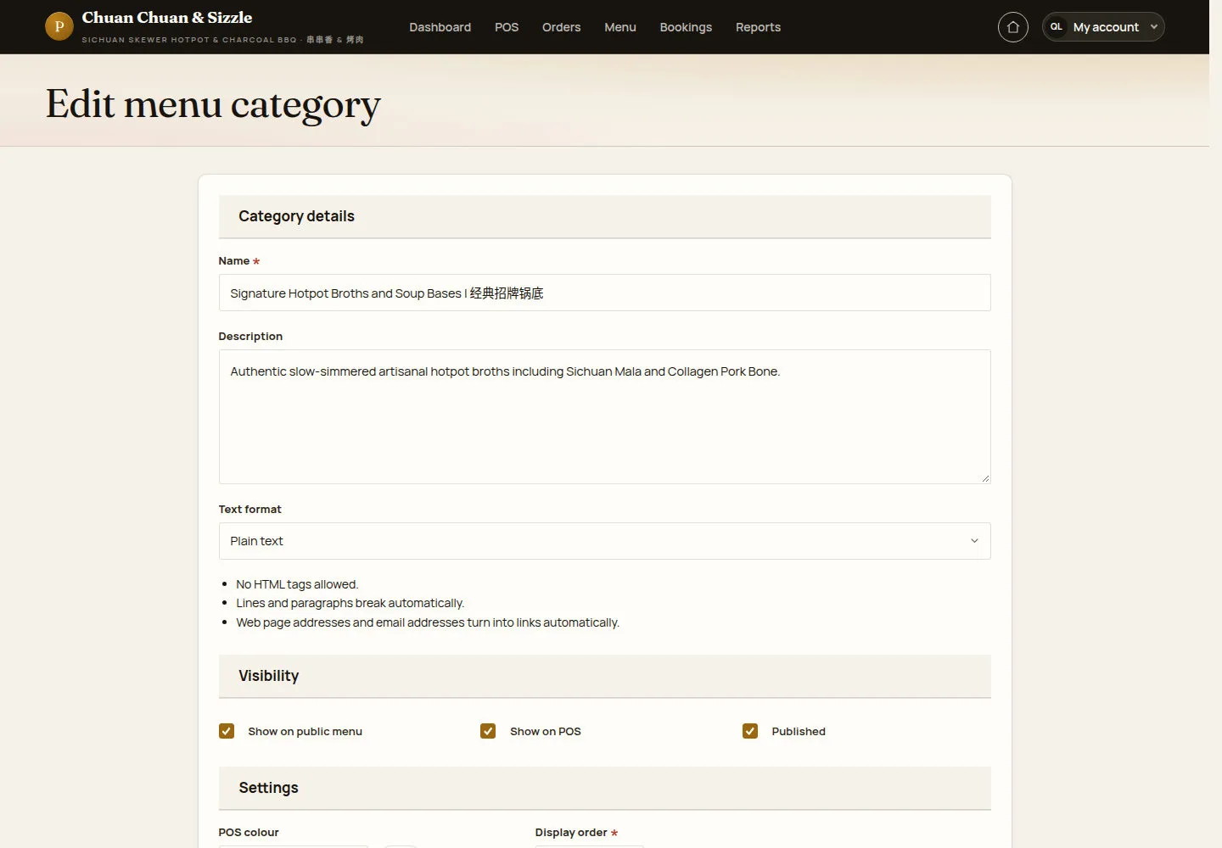Click the POS colour label
The height and width of the screenshot is (848, 1222).
(249, 832)
